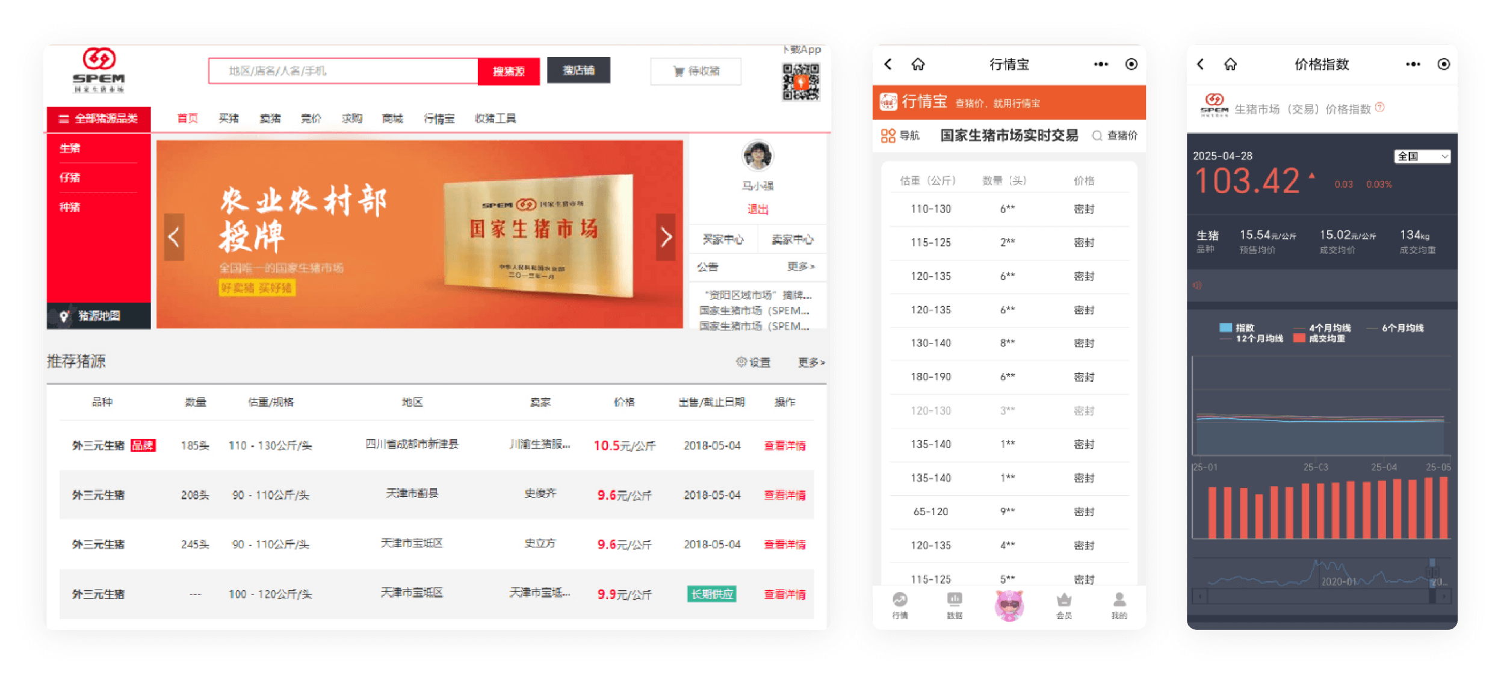Click the 查猪价 search icon
Image resolution: width=1501 pixels, height=678 pixels.
[1097, 136]
